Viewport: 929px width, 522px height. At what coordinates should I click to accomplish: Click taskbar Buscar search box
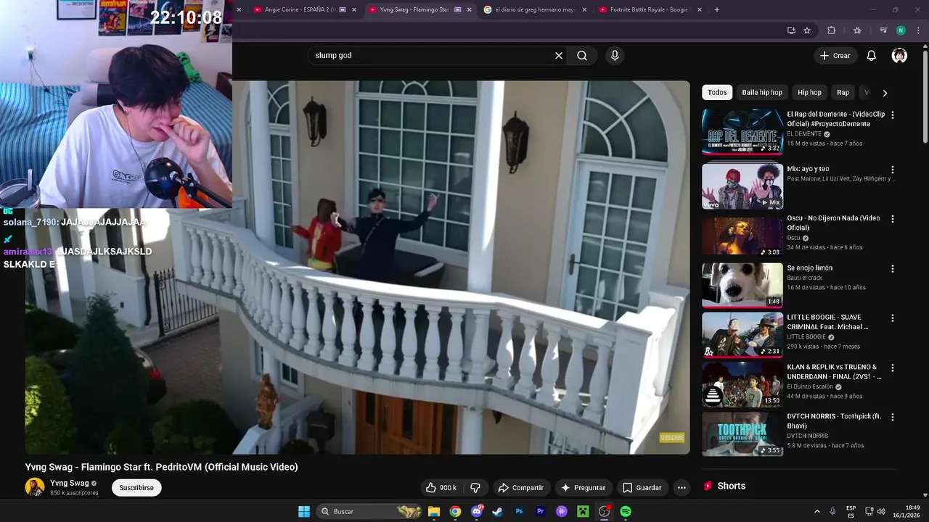click(370, 511)
